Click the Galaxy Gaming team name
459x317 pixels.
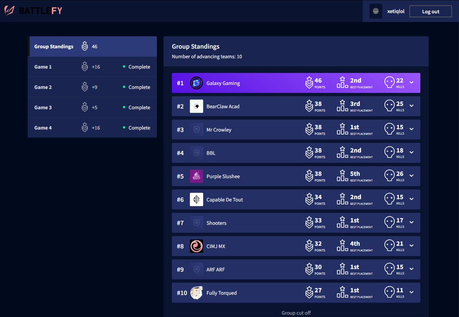223,83
